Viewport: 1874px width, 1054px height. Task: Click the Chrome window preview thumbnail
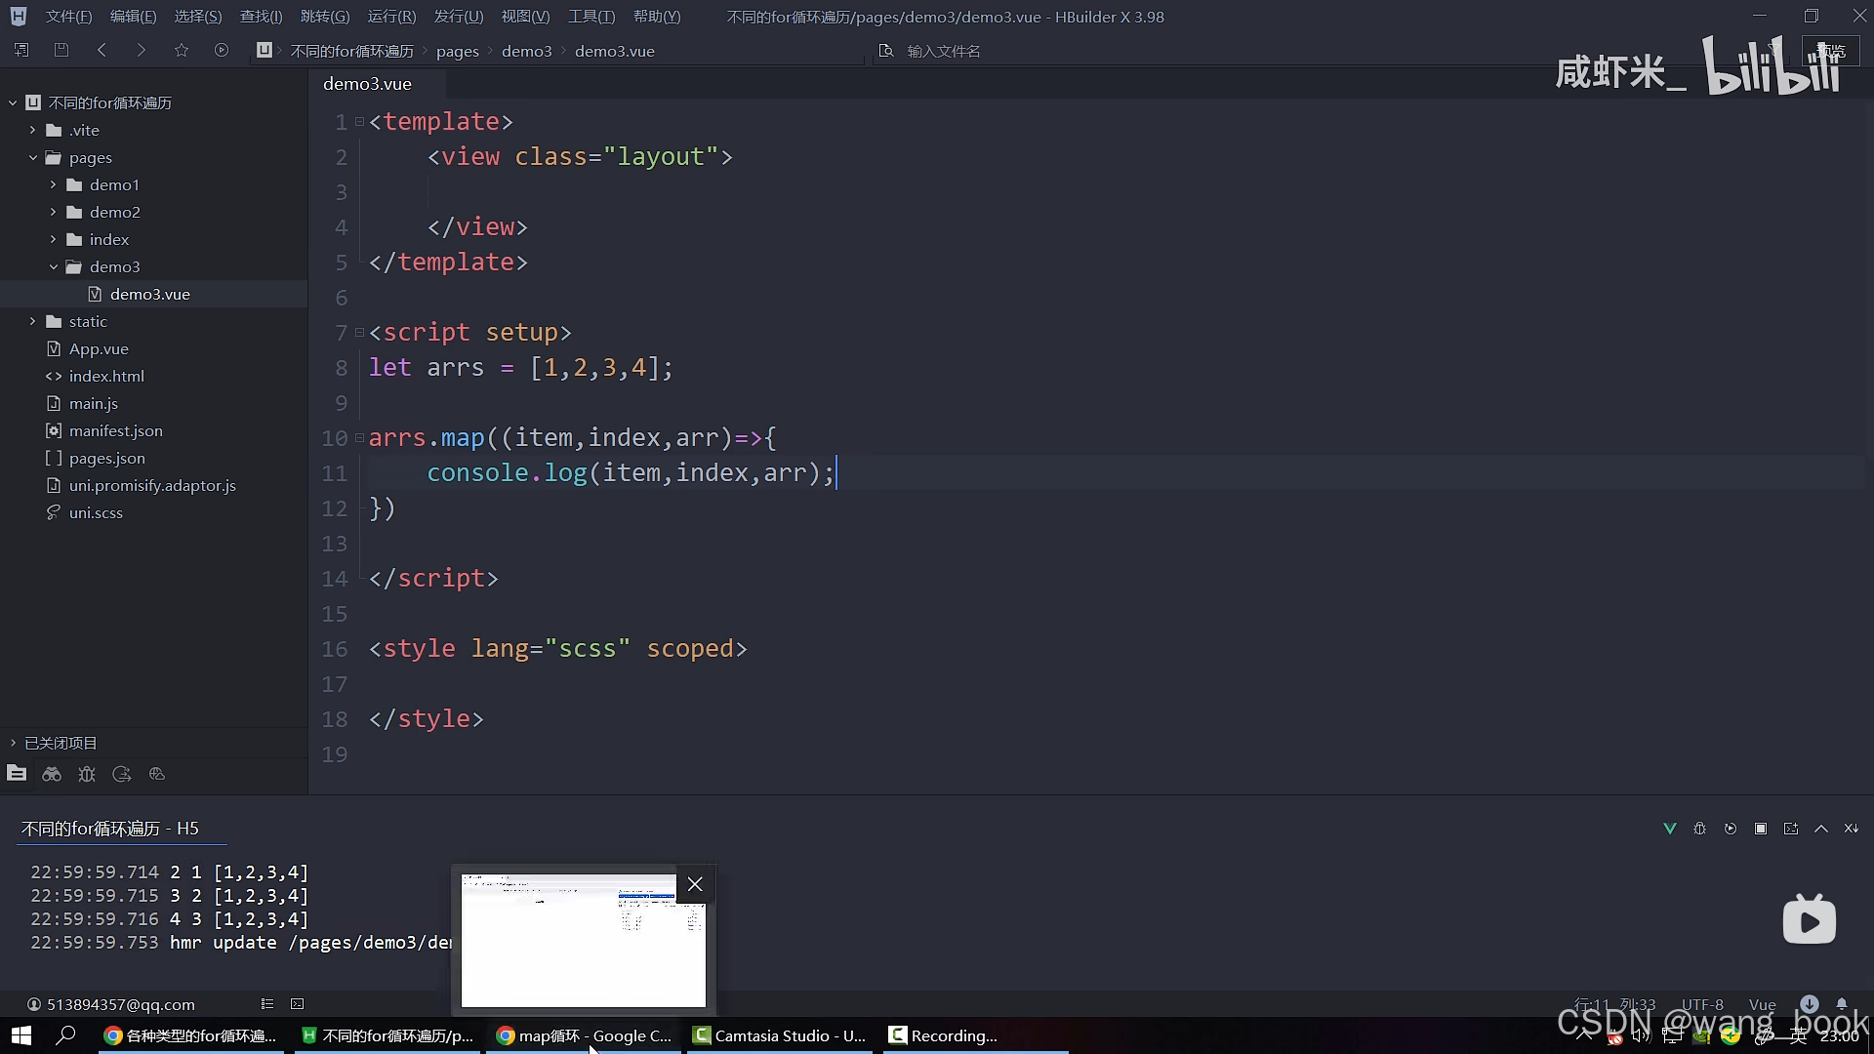(x=583, y=941)
